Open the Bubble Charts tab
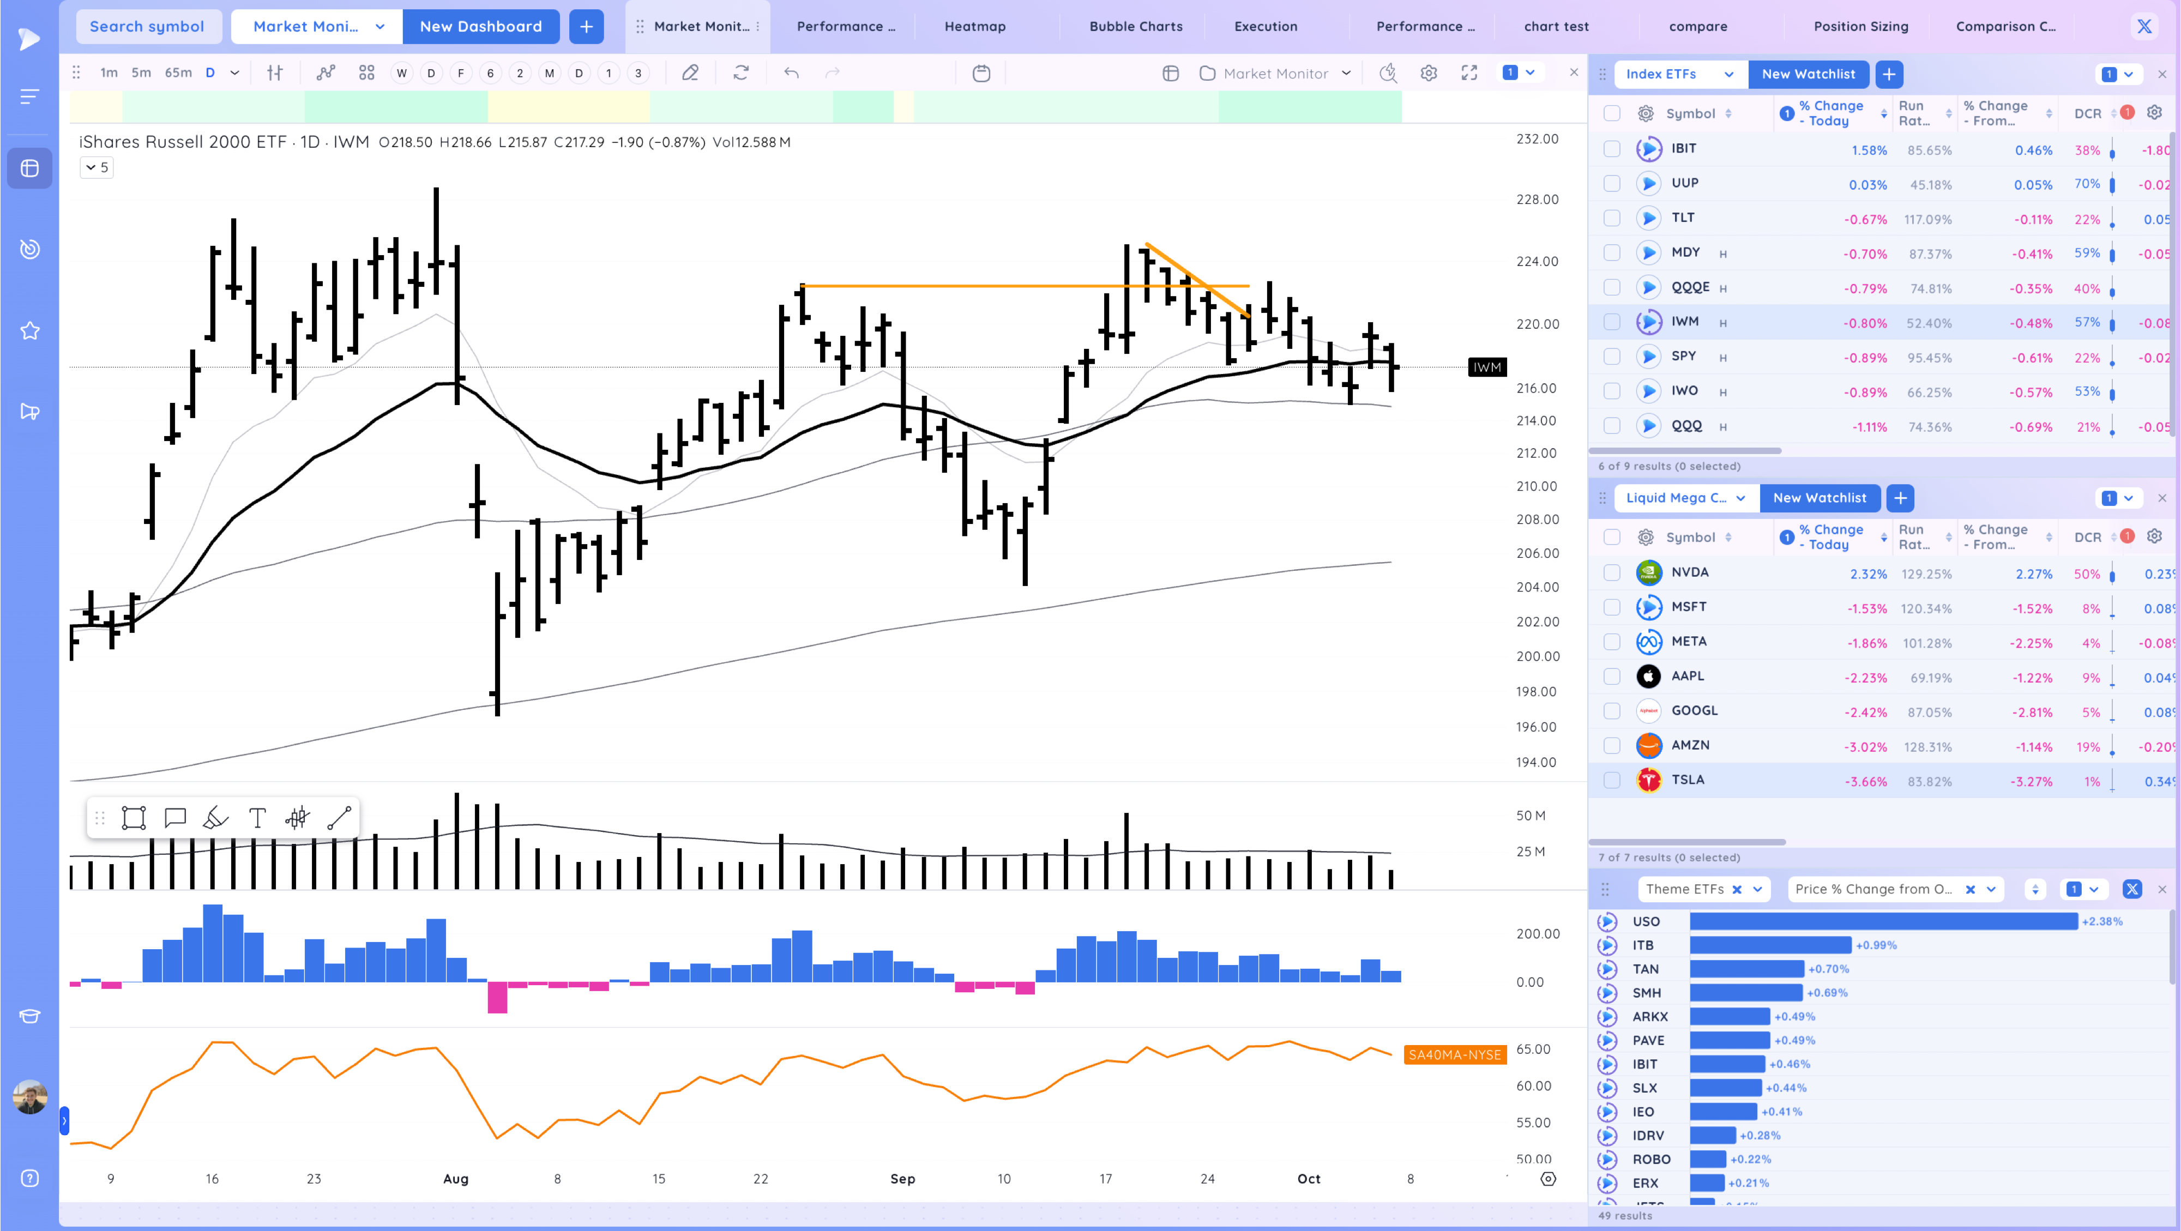Screen dimensions: 2181x1231 click(x=1135, y=26)
